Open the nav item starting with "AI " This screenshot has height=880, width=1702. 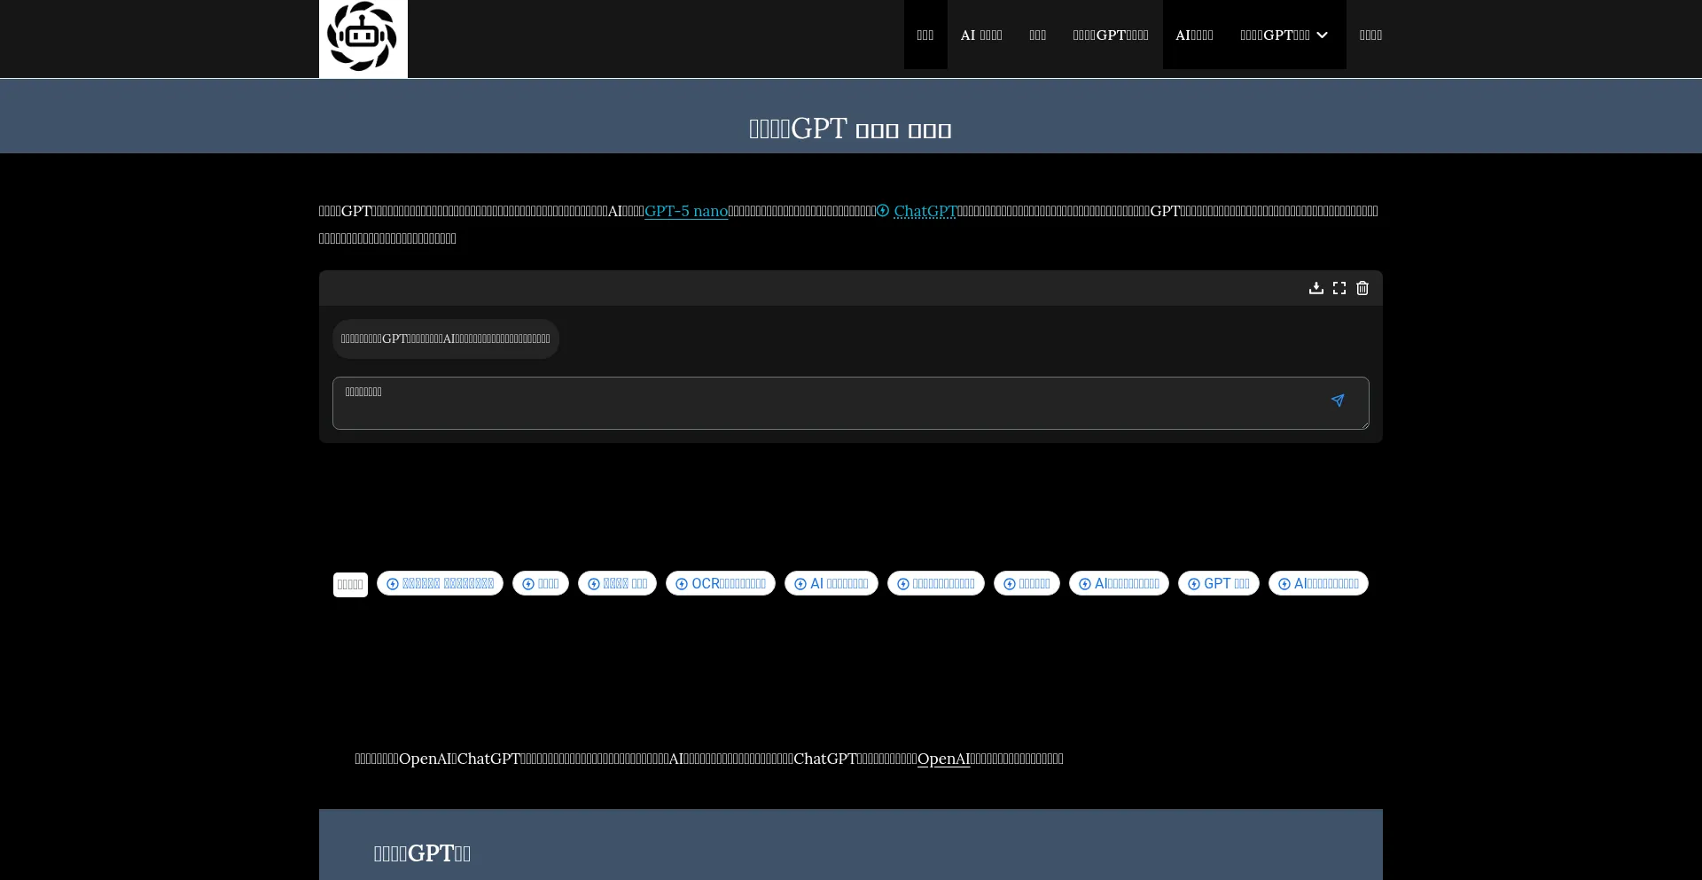click(x=981, y=35)
